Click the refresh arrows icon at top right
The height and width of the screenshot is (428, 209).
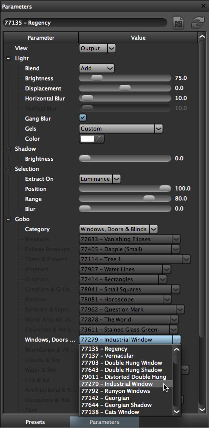click(197, 23)
